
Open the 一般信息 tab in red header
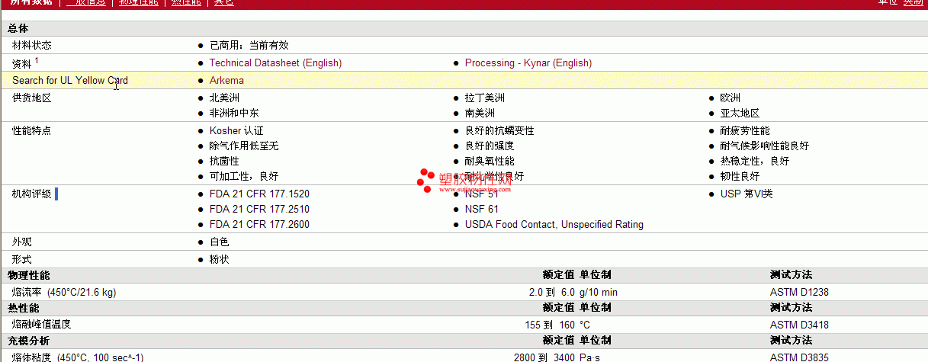(85, 2)
